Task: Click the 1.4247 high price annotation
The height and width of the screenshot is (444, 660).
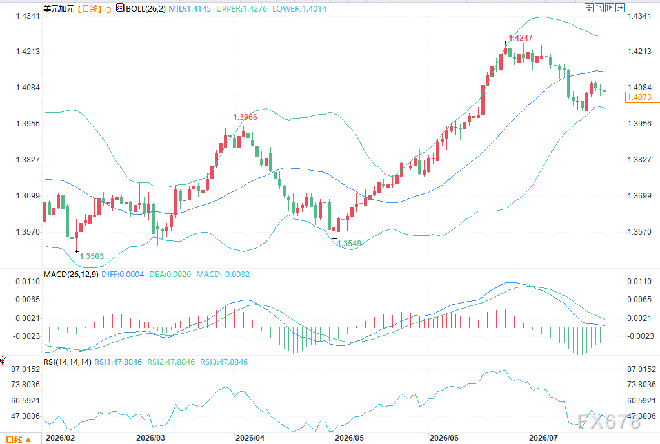Action: (520, 38)
